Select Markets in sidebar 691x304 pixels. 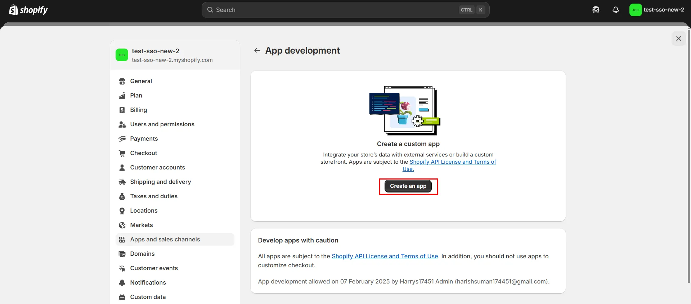pyautogui.click(x=175, y=225)
